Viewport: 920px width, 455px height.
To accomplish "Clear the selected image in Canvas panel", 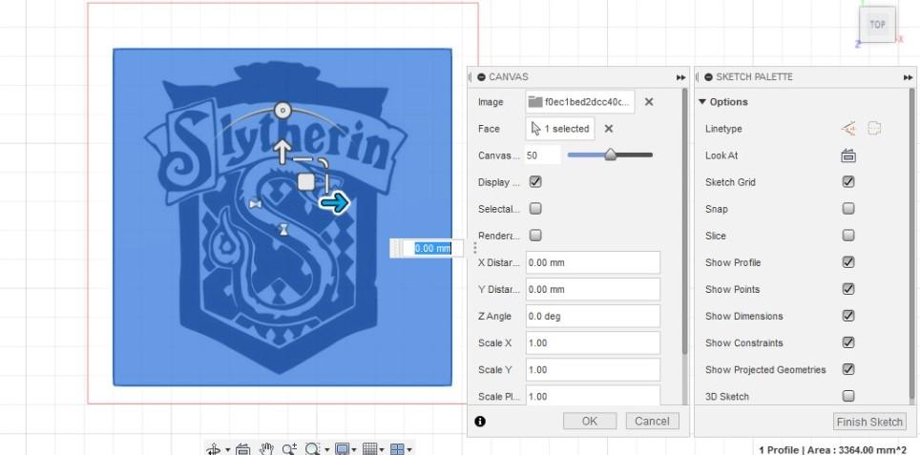I will pos(649,101).
